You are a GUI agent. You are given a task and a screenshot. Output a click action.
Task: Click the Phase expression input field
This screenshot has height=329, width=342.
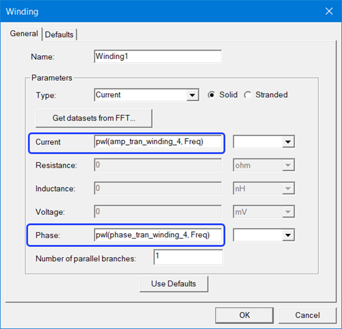click(157, 235)
